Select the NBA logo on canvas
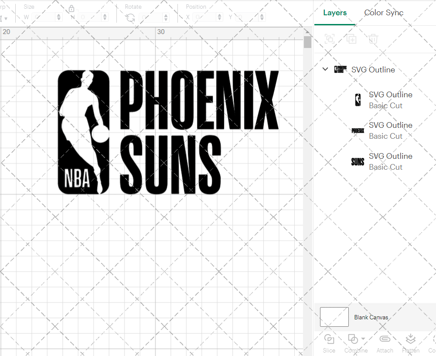The image size is (436, 356). [x=83, y=132]
